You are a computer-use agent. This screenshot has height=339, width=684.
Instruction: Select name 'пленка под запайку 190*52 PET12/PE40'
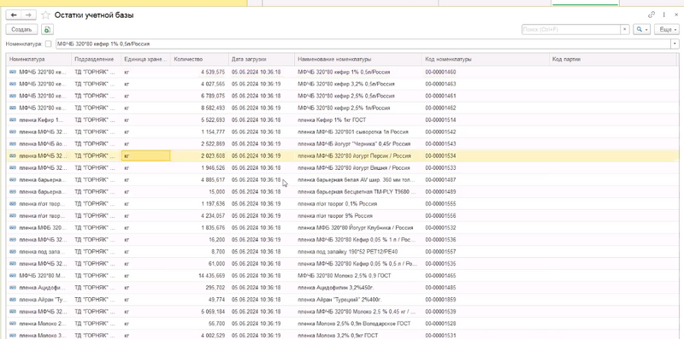[x=348, y=251]
